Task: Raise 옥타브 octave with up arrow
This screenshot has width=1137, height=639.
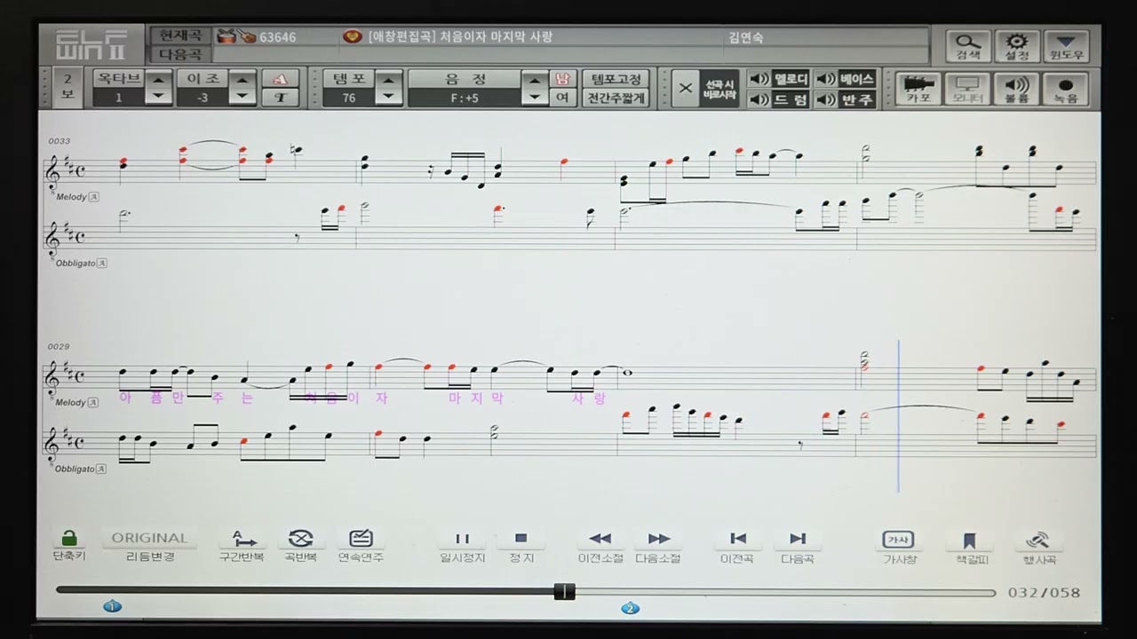Action: point(158,79)
